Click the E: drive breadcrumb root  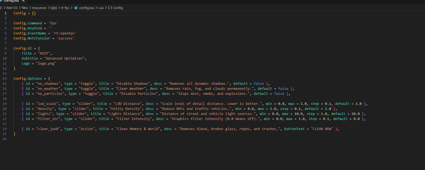(x=1, y=8)
